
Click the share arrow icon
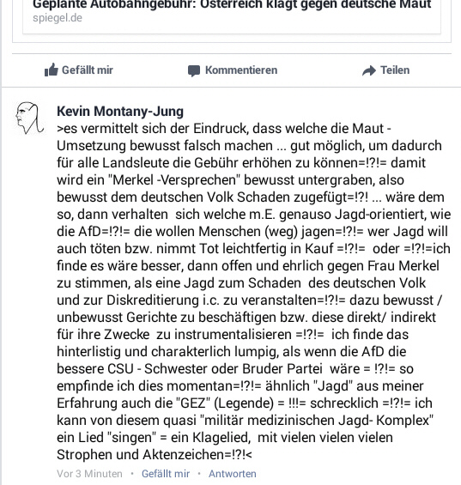369,71
